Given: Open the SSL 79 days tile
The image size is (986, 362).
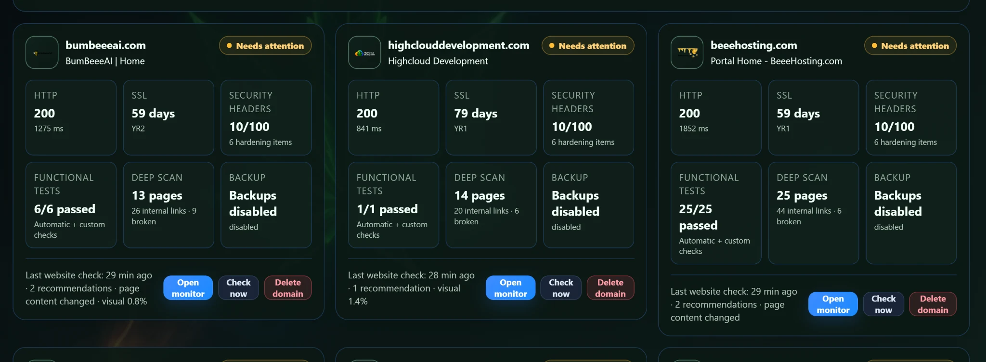Looking at the screenshot, I should click(491, 117).
